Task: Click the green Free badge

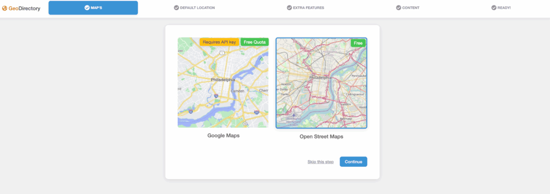Action: 358,43
